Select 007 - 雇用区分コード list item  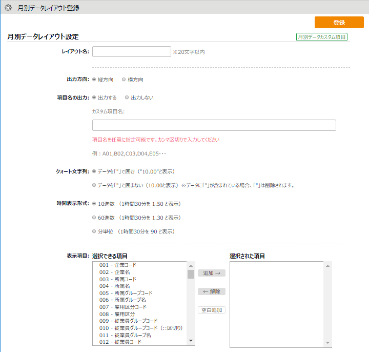click(x=140, y=307)
